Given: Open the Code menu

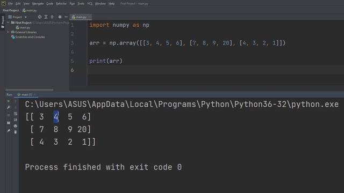Looking at the screenshot, I should click(x=50, y=4).
